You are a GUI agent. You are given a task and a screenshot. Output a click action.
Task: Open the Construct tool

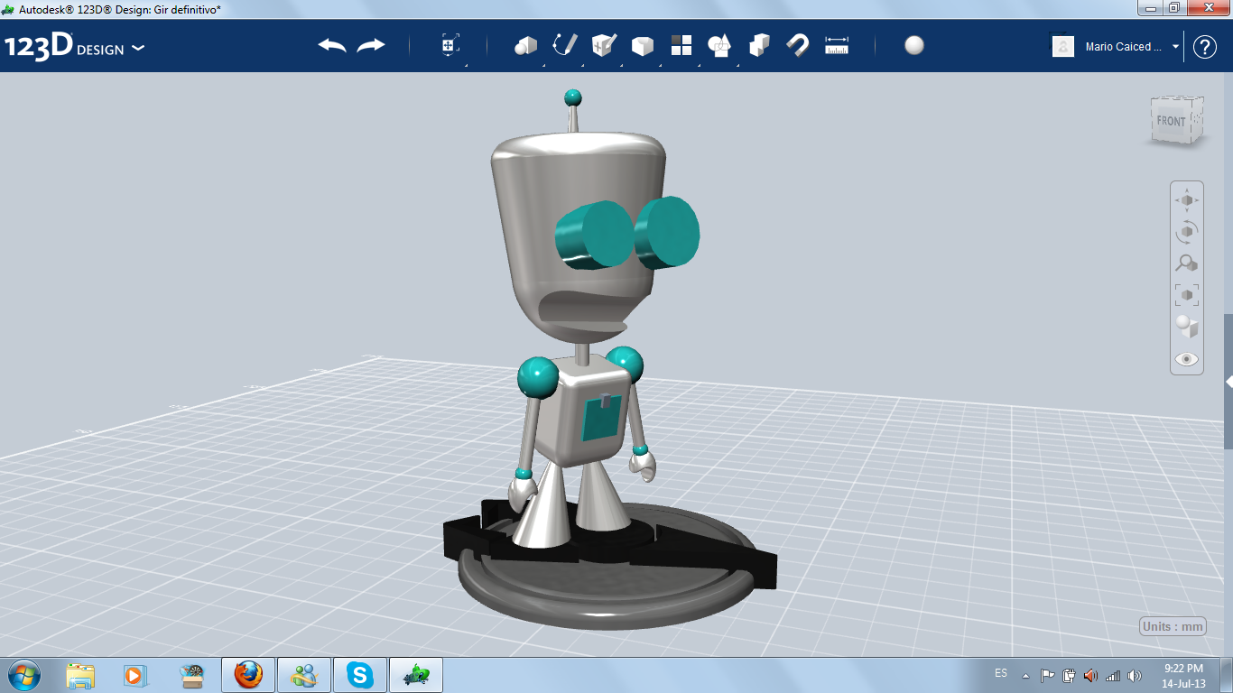click(x=603, y=45)
